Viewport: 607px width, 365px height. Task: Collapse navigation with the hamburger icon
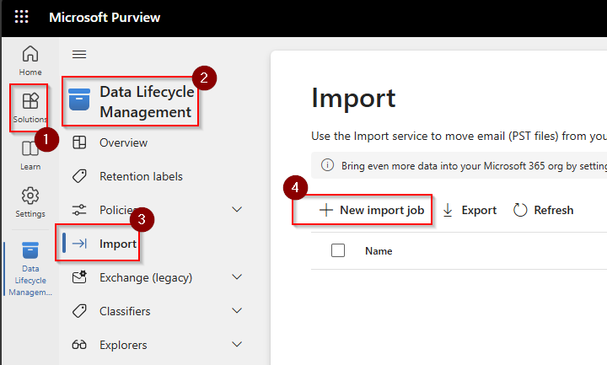[79, 55]
